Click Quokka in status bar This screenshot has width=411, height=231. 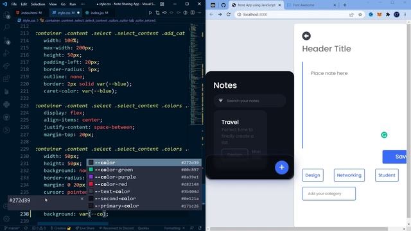tap(143, 228)
